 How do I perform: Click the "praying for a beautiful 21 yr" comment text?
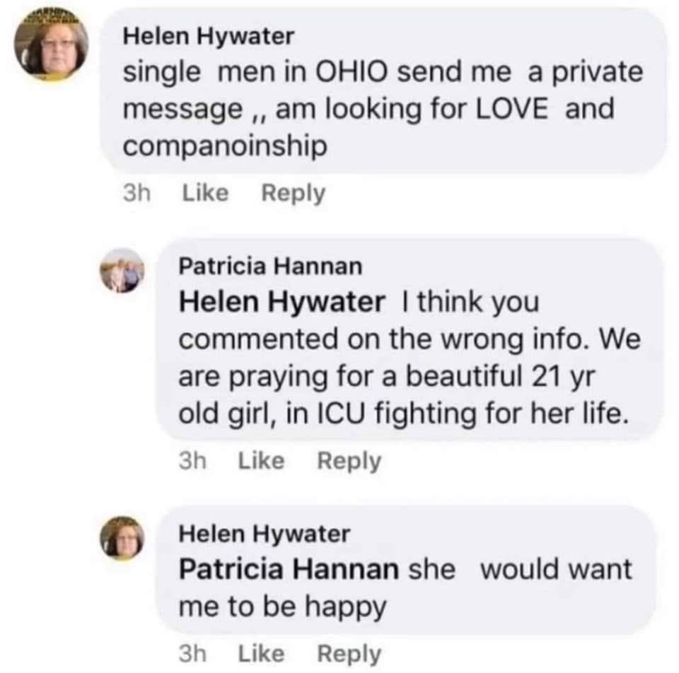coord(382,375)
